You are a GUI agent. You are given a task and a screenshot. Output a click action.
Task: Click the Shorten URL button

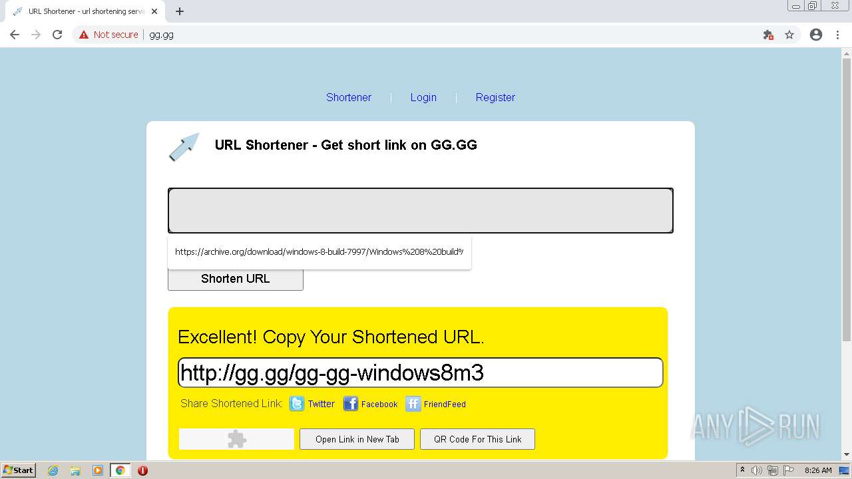coord(236,279)
